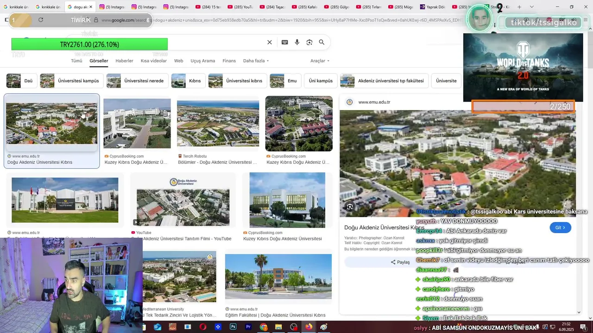The height and width of the screenshot is (333, 593).
Task: Click the emu.edu.tr favicon in the preview panel
Action: coord(350,102)
